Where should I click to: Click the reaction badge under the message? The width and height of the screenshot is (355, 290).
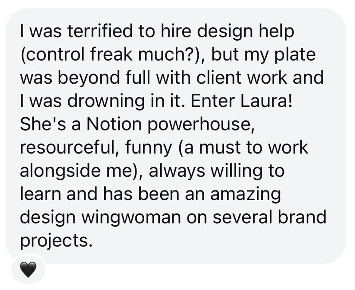[28, 269]
